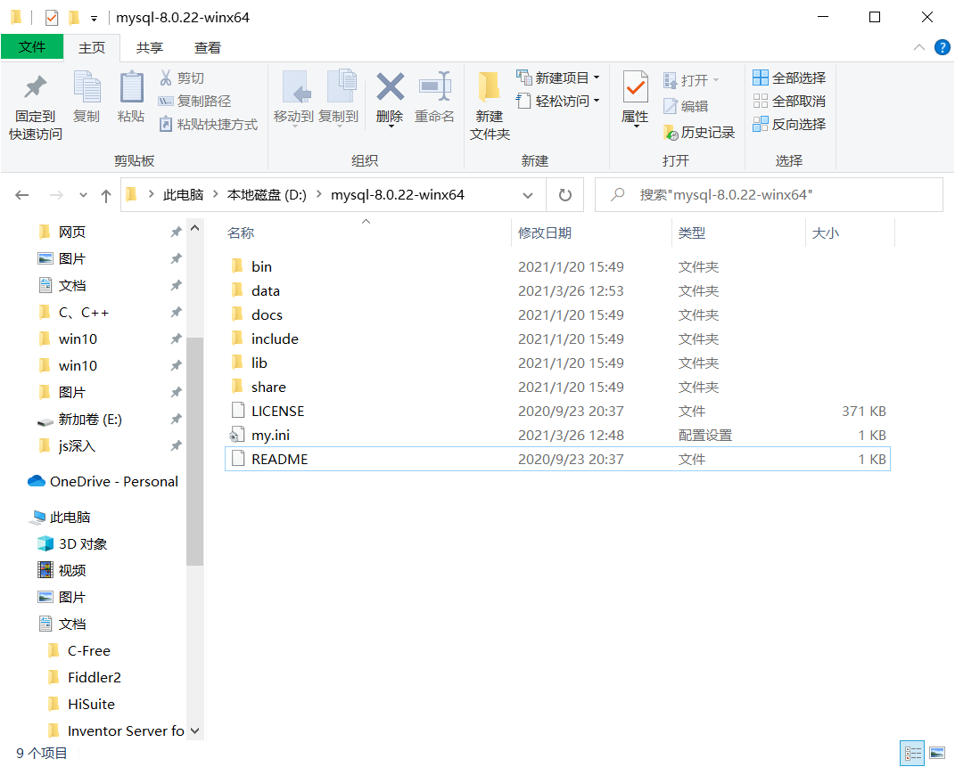Click Paste Shortcut (粘贴快捷方式)
This screenshot has width=955, height=767.
click(209, 124)
